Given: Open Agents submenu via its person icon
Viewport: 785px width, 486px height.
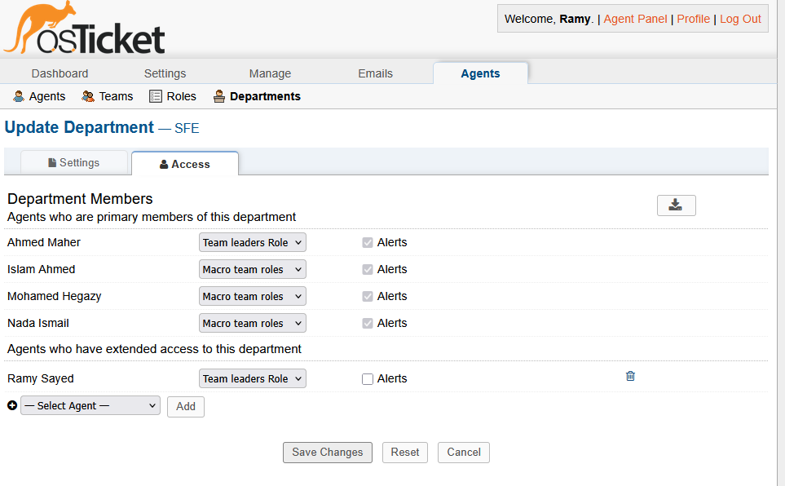Looking at the screenshot, I should [19, 96].
